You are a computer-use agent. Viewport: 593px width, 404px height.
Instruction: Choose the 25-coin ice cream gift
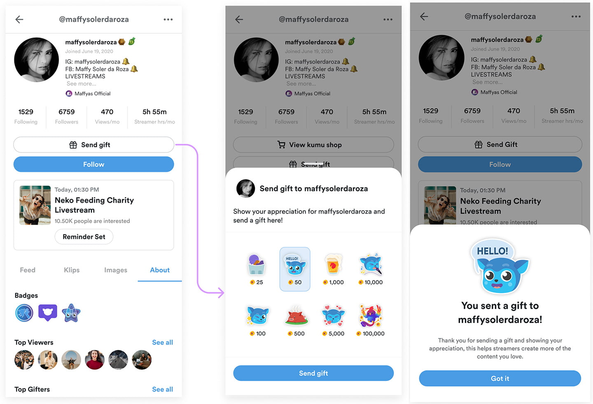click(x=257, y=269)
